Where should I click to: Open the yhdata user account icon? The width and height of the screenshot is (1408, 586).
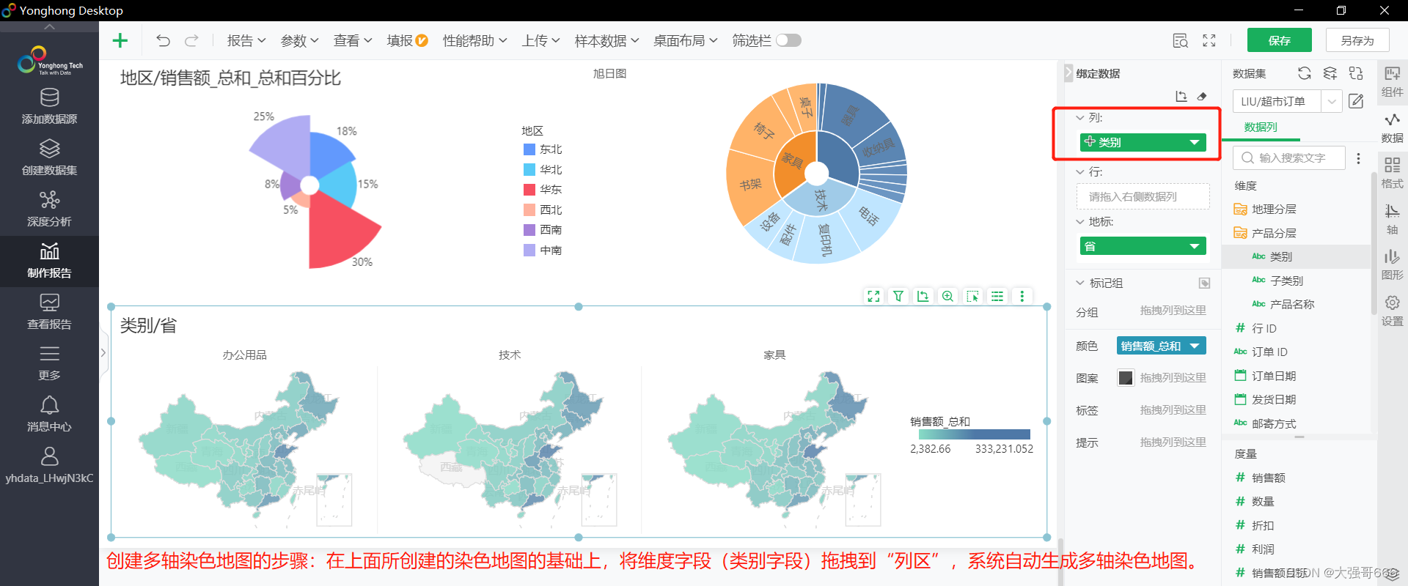click(x=49, y=456)
